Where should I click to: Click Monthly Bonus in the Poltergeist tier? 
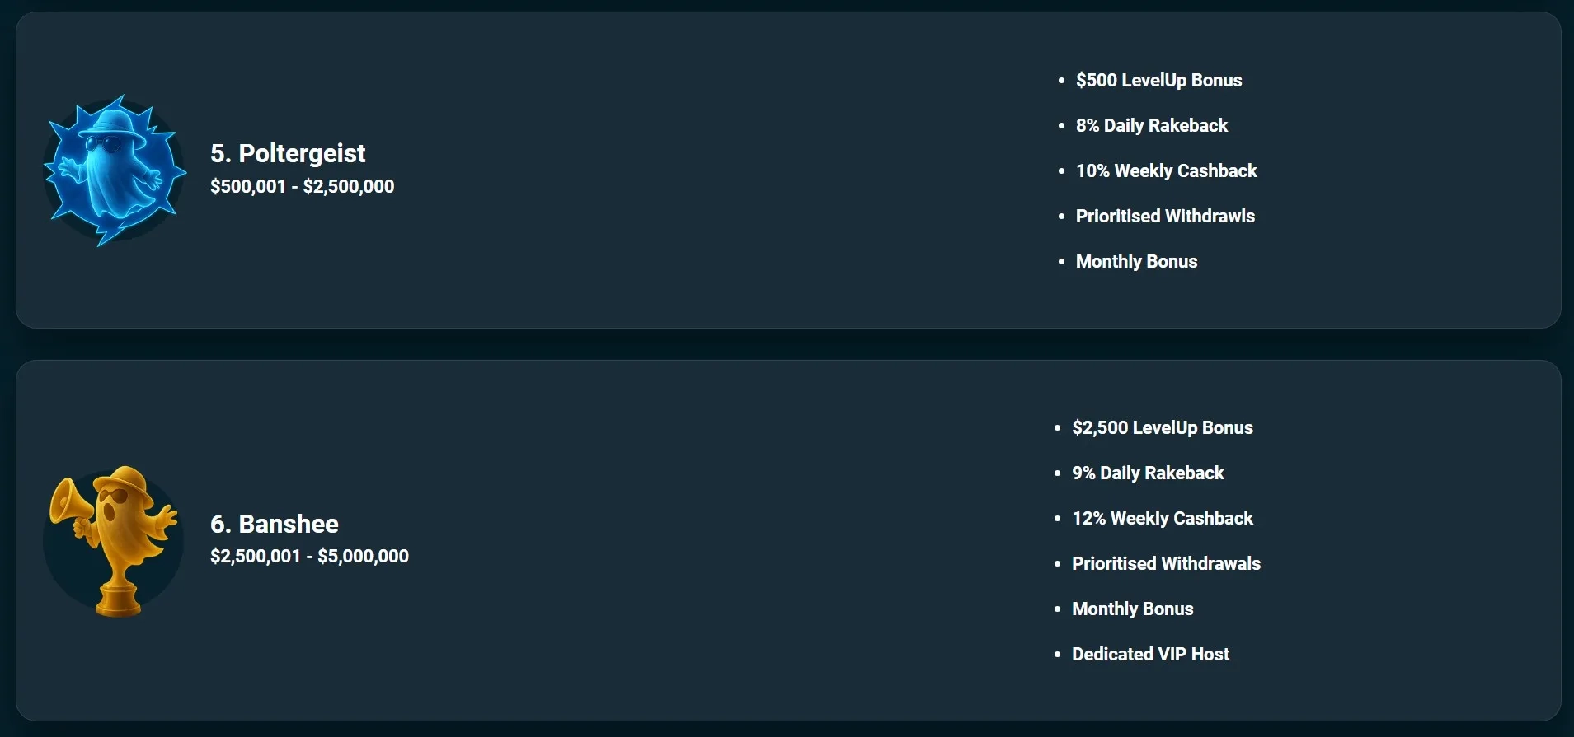[1136, 261]
